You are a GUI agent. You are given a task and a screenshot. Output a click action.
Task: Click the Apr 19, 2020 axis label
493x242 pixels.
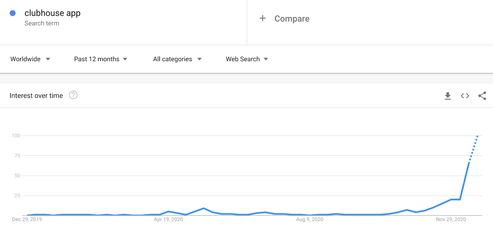168,219
